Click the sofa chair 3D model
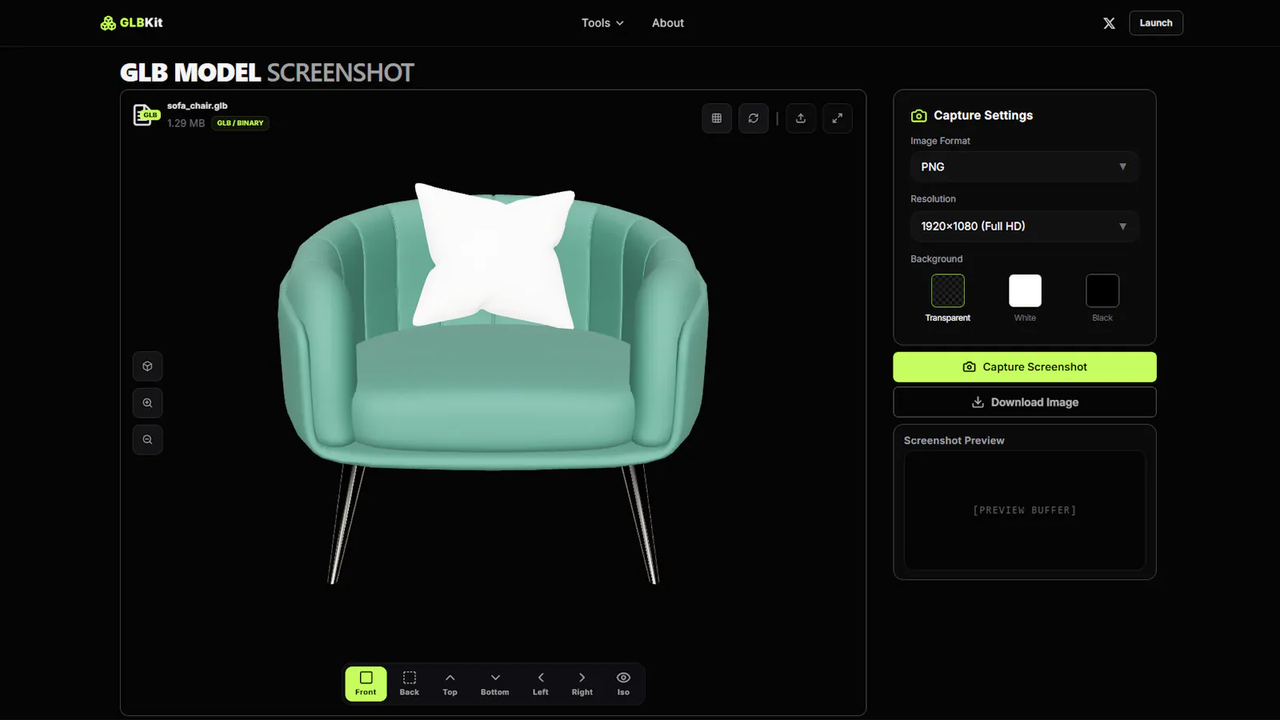This screenshot has width=1280, height=720. (493, 384)
